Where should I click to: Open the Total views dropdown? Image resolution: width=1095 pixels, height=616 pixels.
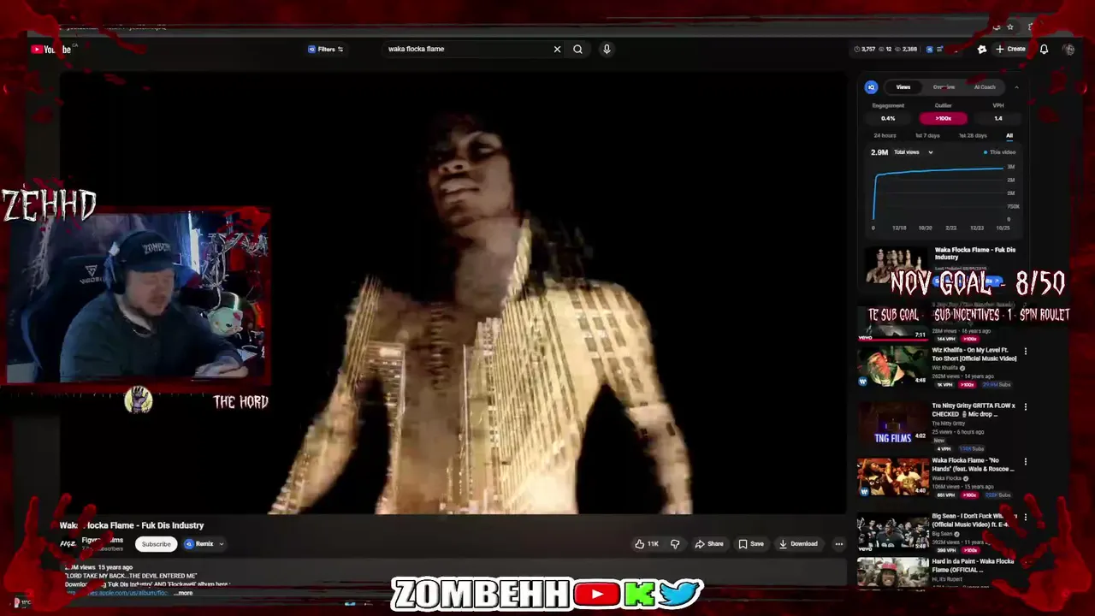(913, 152)
